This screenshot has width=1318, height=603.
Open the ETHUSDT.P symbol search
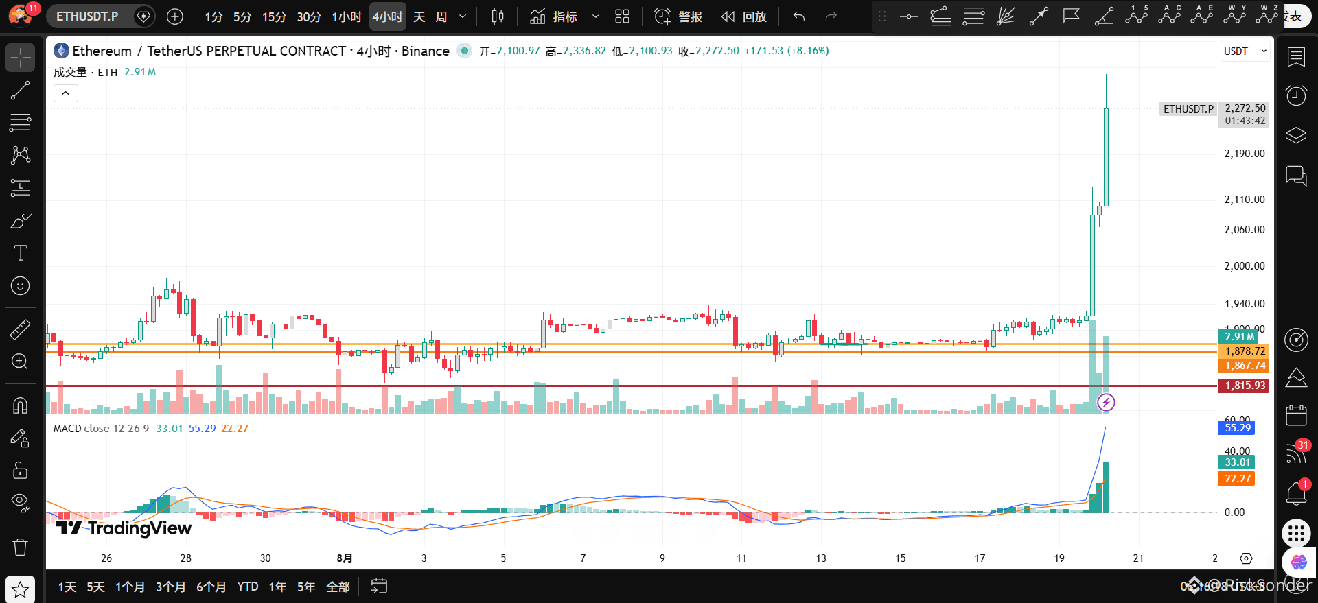pos(88,16)
